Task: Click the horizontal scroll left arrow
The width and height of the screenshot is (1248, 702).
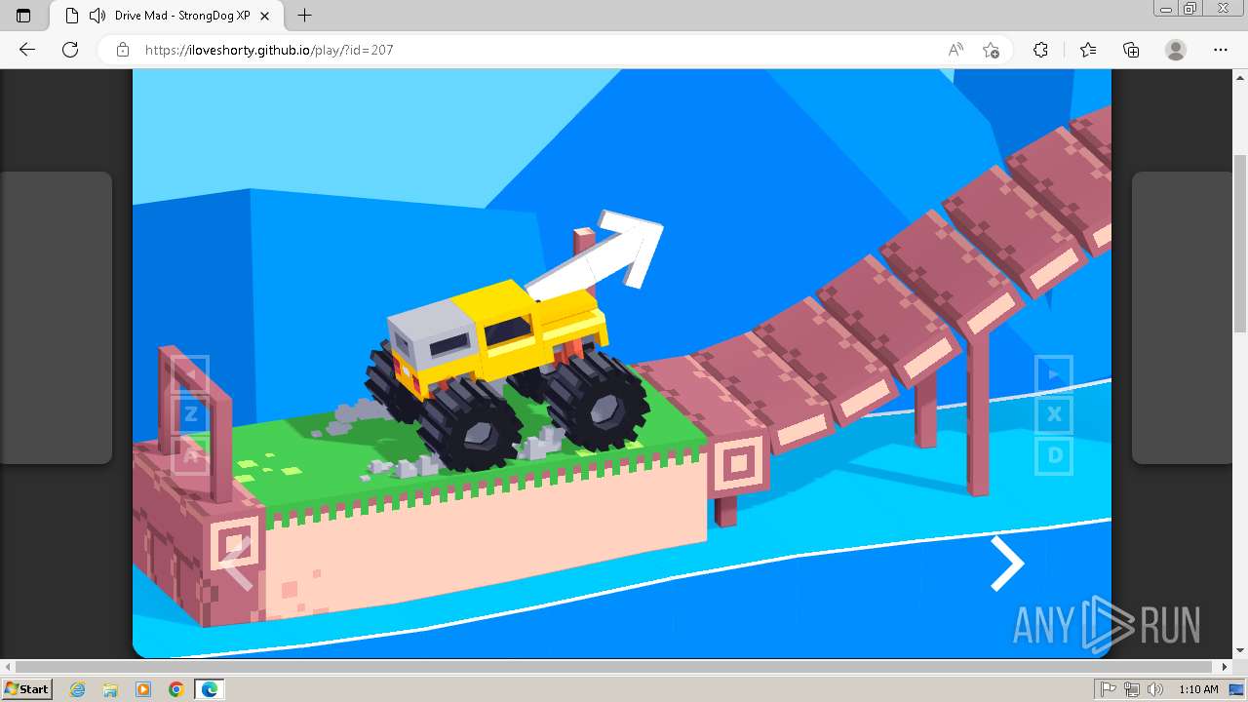Action: (x=8, y=667)
